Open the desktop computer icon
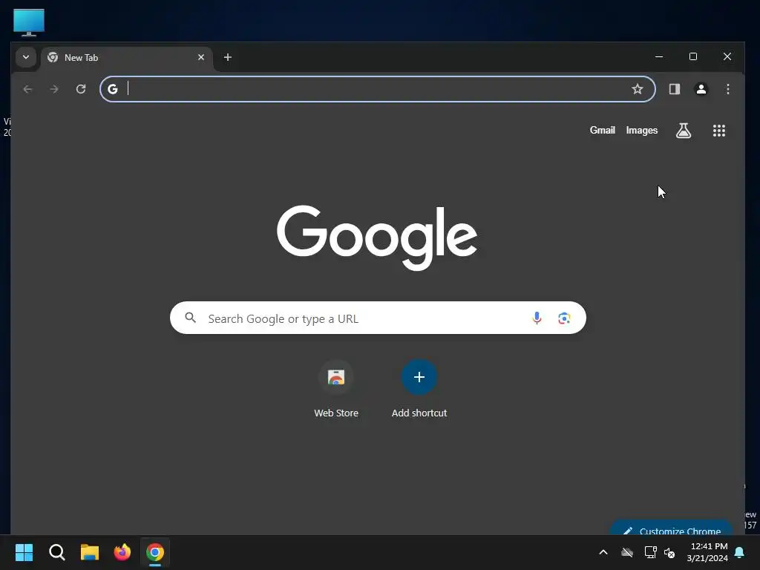This screenshot has height=570, width=760. click(x=29, y=22)
